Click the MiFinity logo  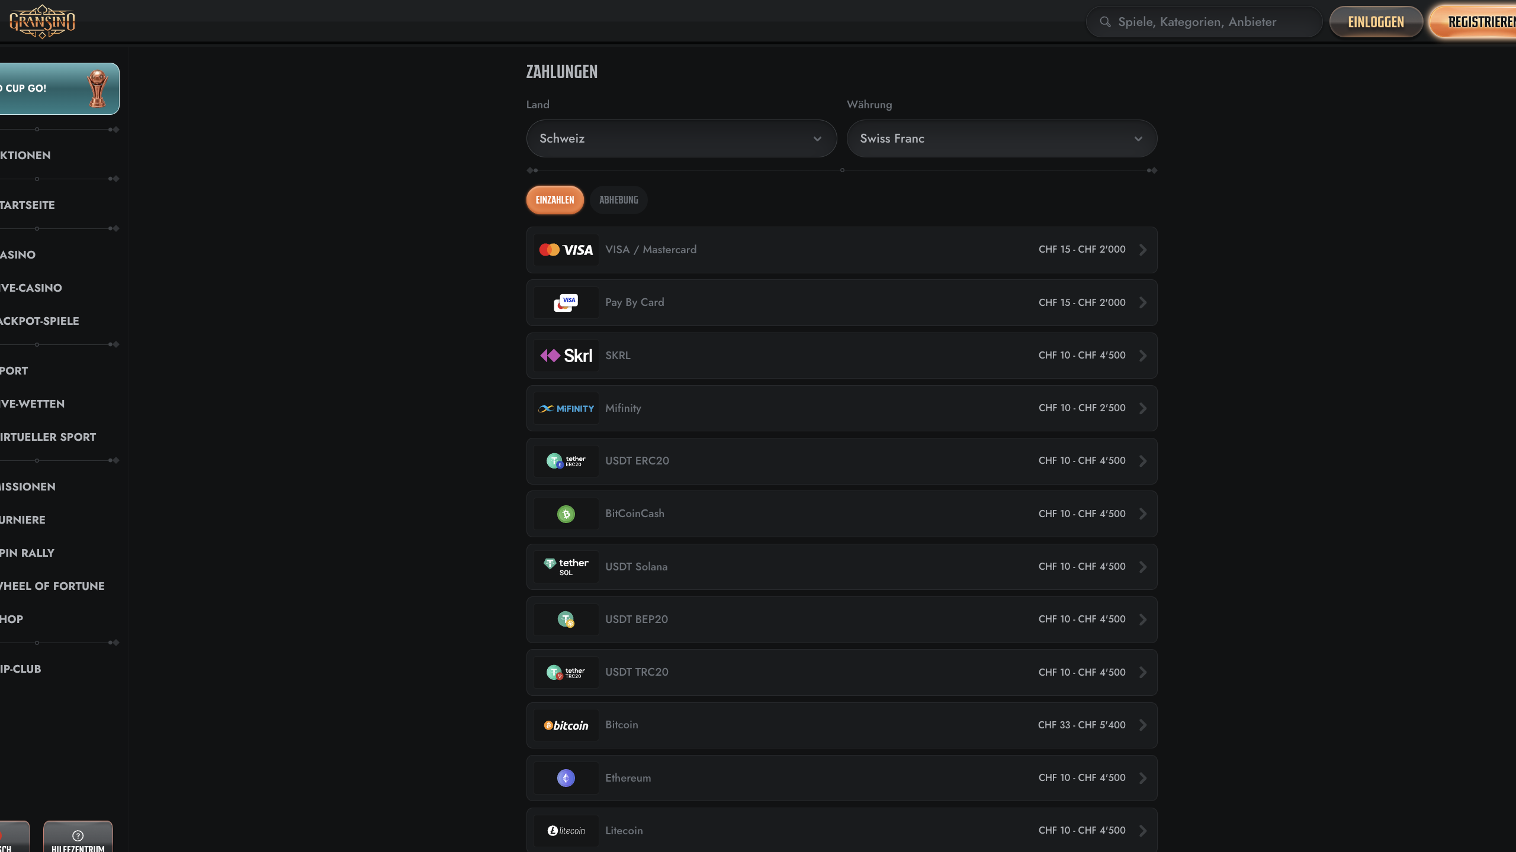pyautogui.click(x=566, y=408)
